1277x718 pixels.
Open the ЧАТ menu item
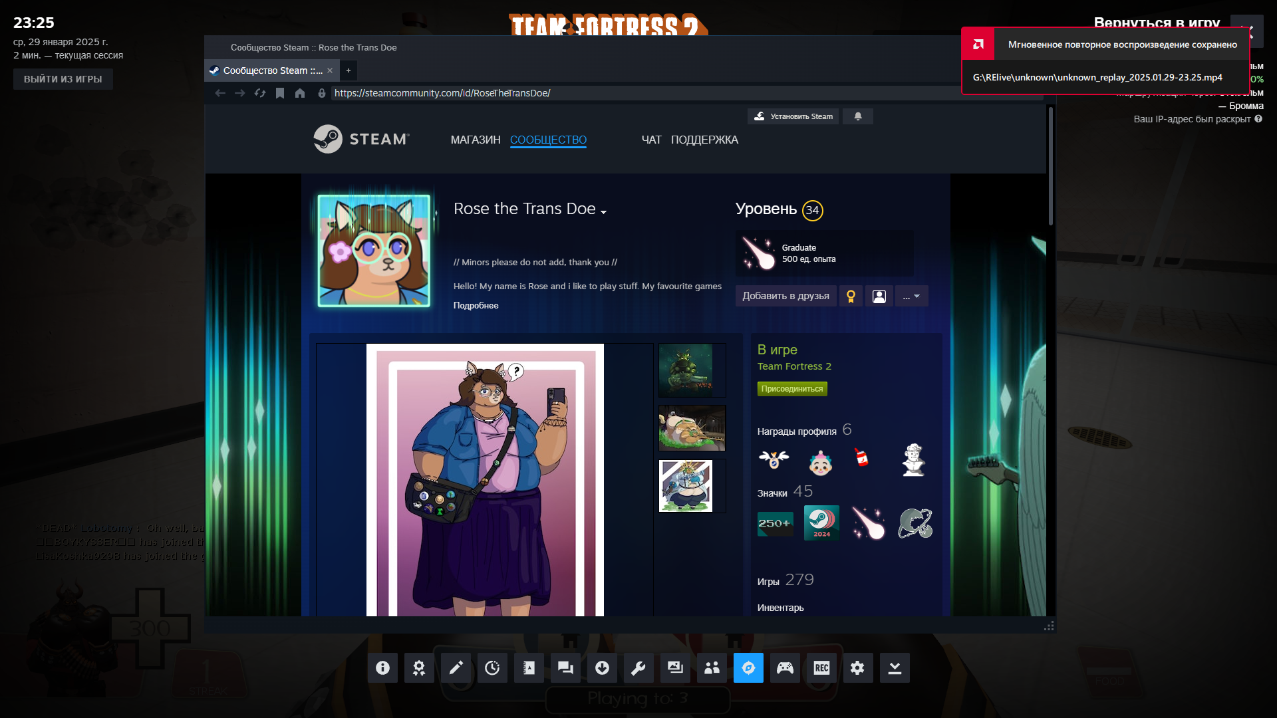651,140
